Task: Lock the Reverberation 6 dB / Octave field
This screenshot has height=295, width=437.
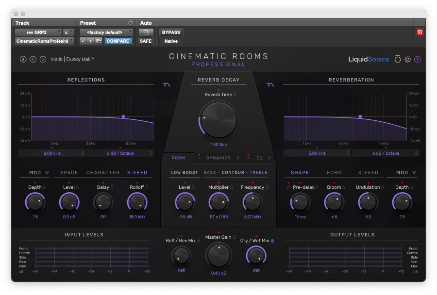Action: point(417,153)
